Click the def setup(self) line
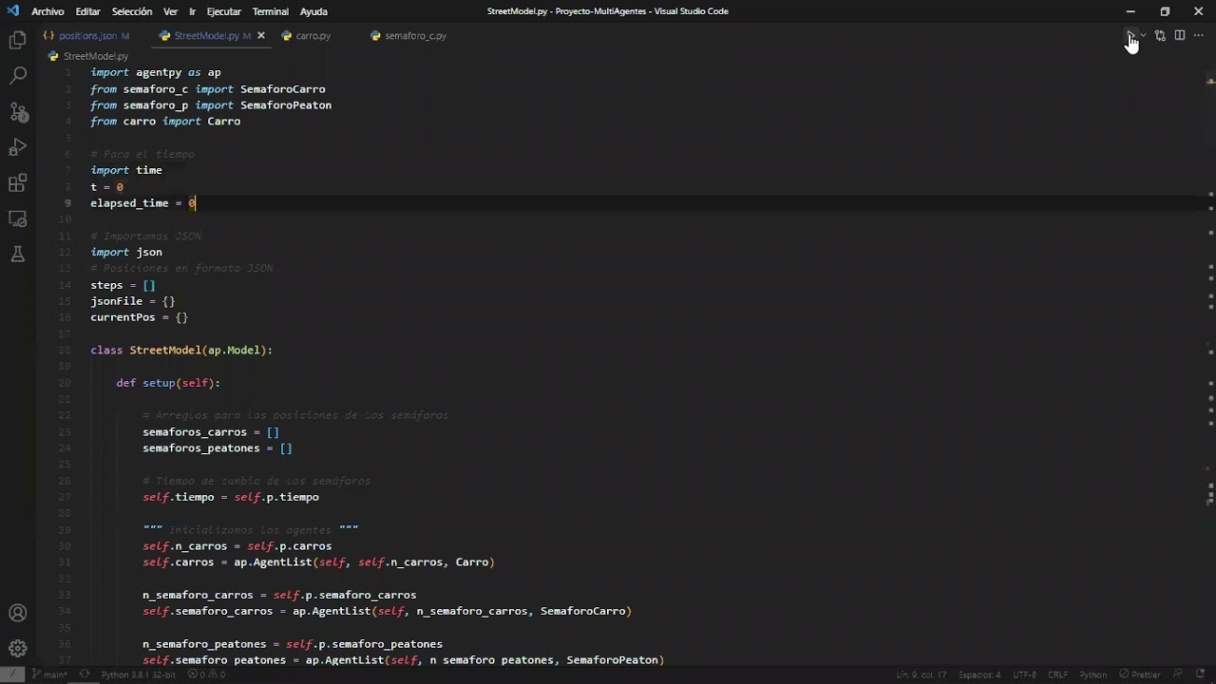This screenshot has width=1216, height=684. 168,383
